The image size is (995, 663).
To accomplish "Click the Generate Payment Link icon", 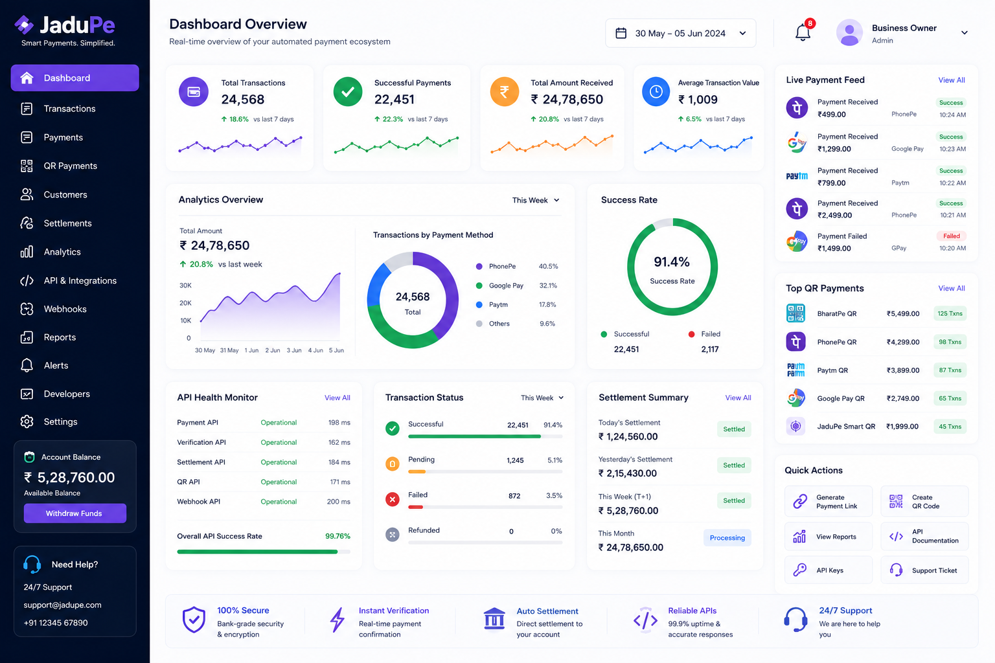I will (x=800, y=501).
